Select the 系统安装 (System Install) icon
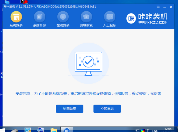This screenshot has width=178, height=132. [x=16, y=17]
